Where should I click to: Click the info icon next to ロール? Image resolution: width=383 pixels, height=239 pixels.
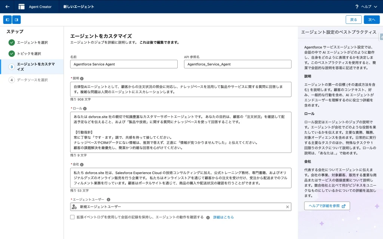85,108
